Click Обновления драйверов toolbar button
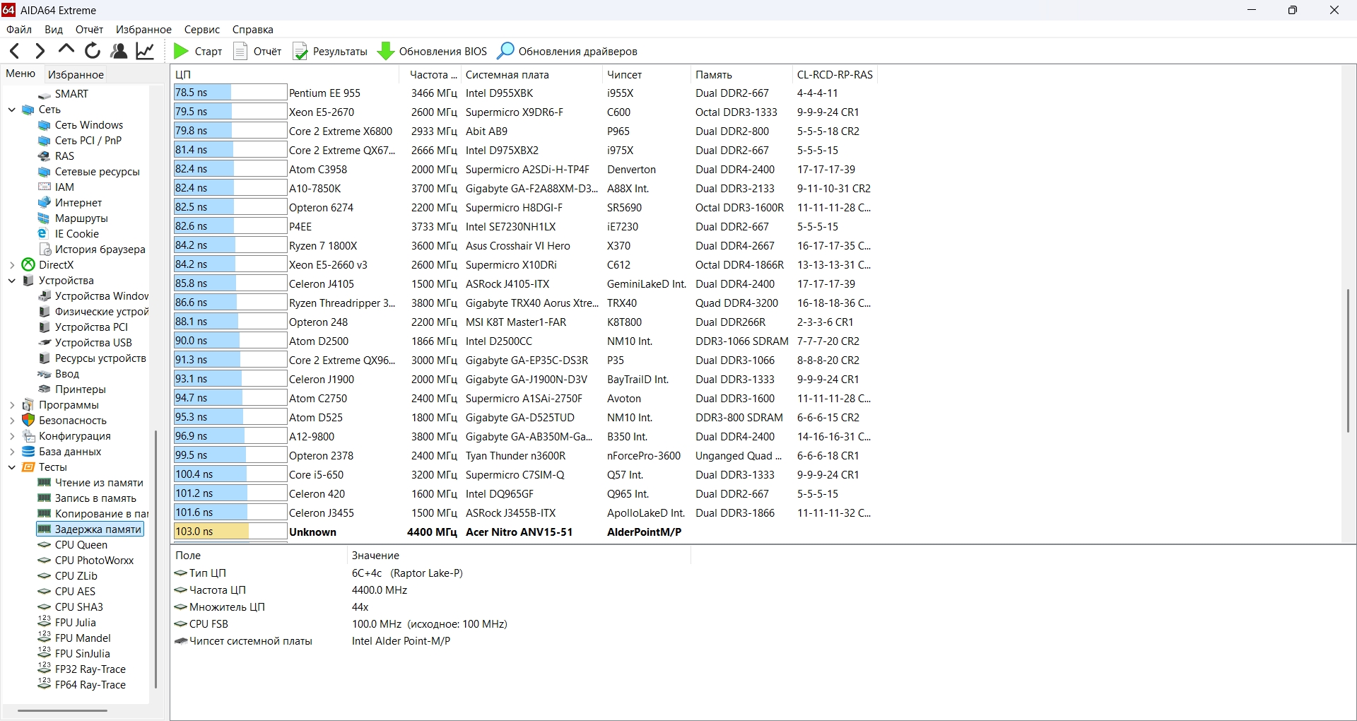 (568, 51)
